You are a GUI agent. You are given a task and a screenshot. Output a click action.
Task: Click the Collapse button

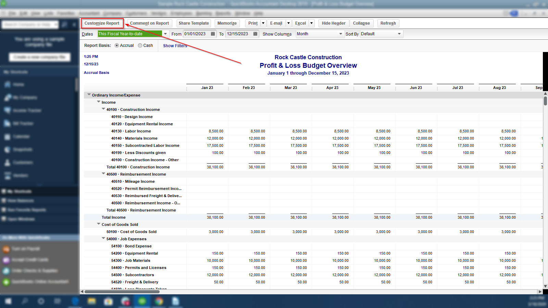361,23
